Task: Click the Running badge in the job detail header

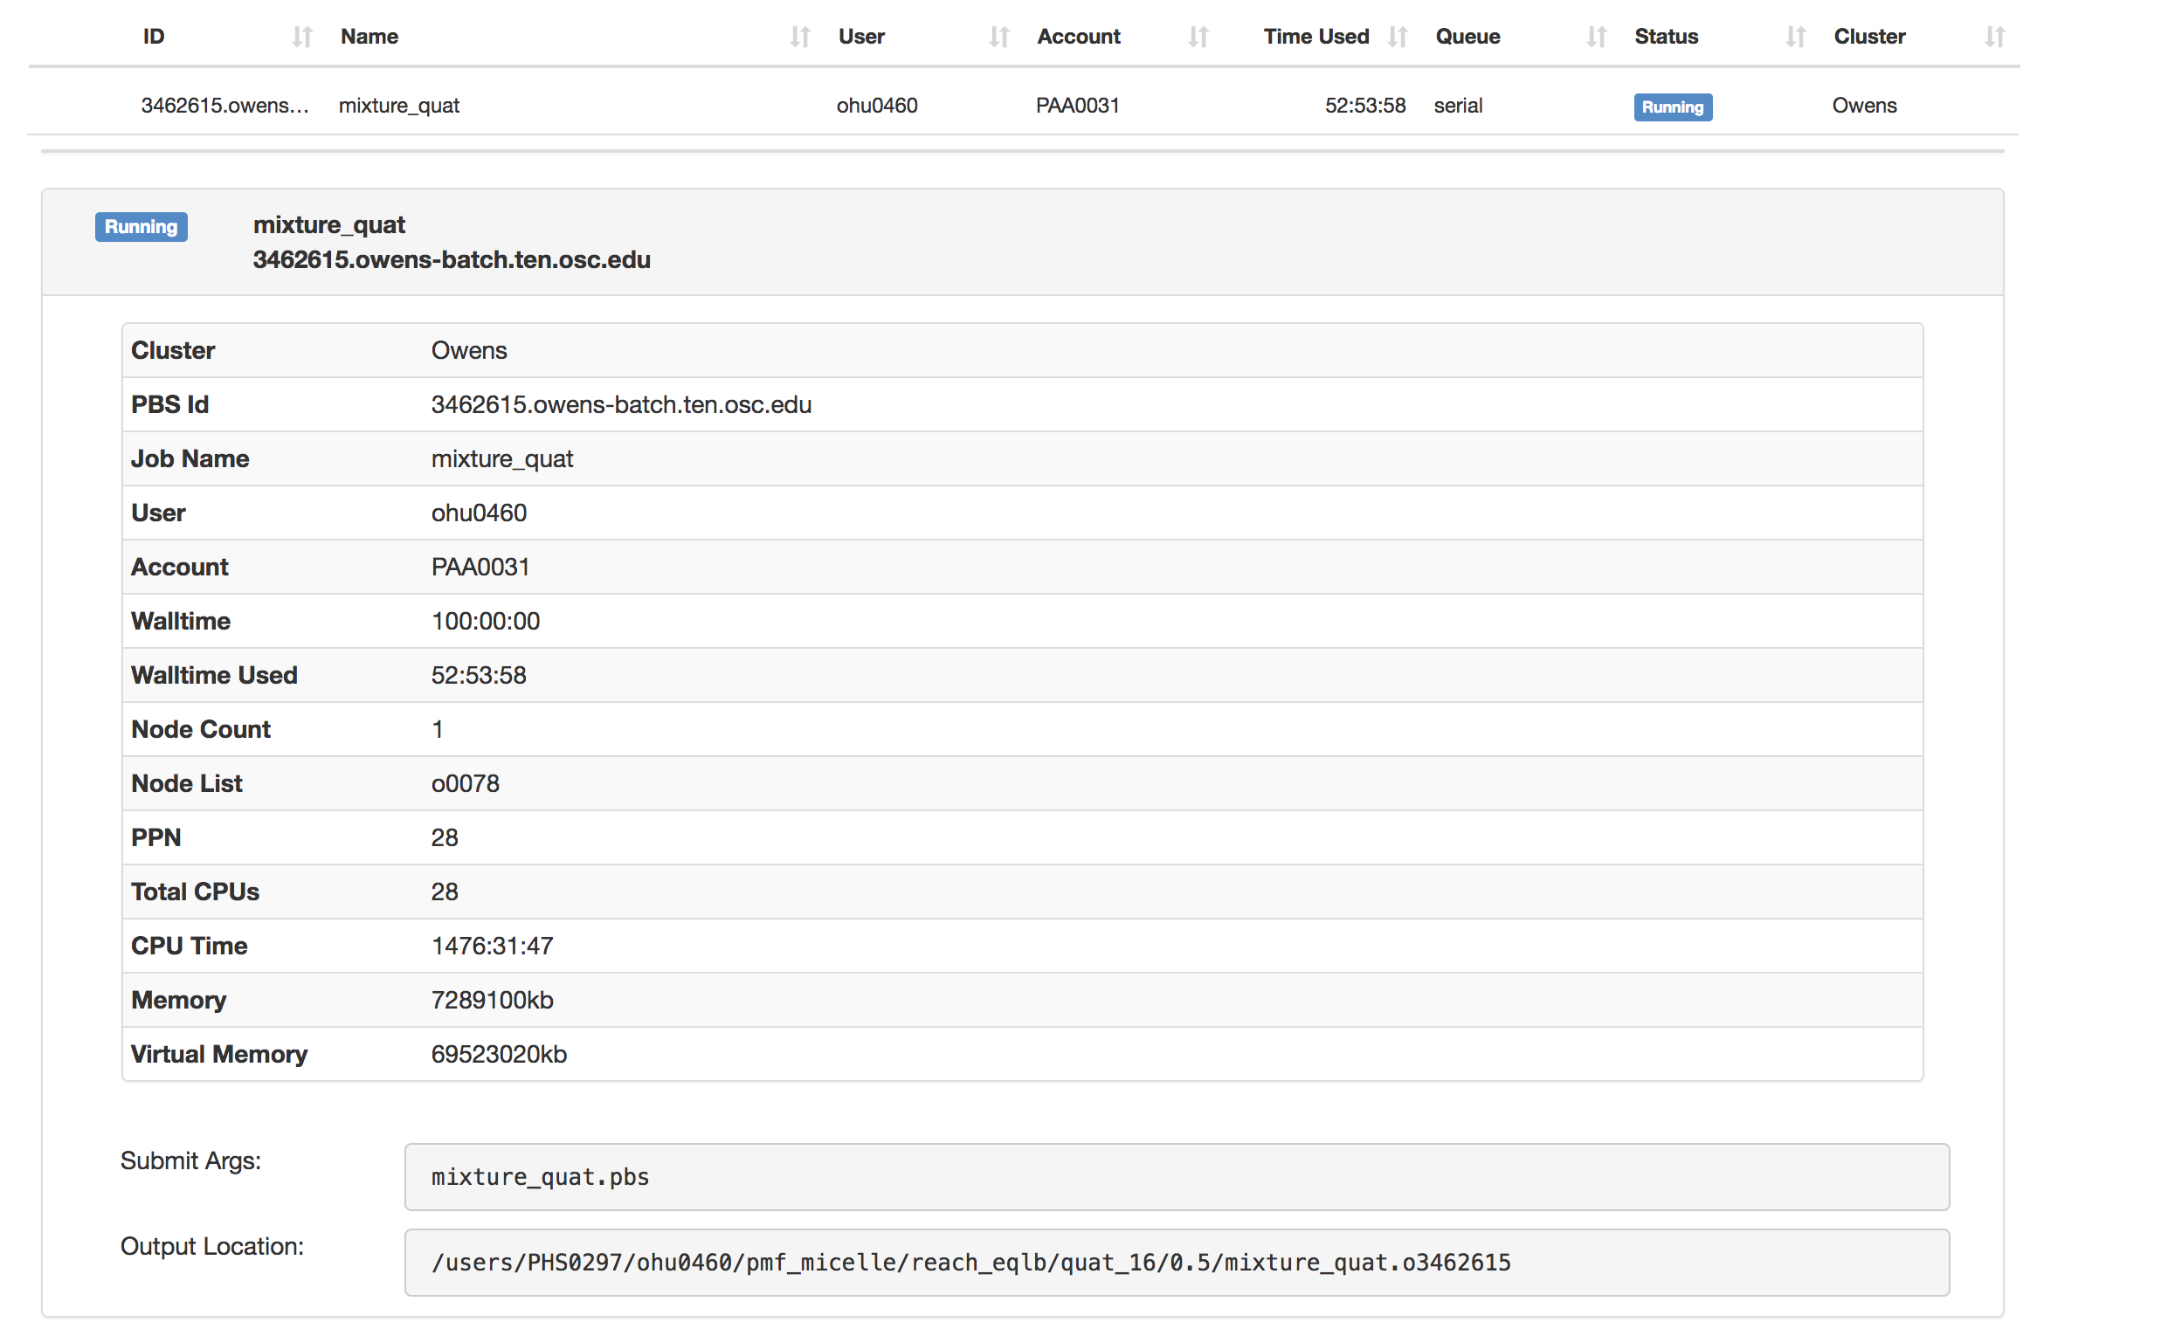Action: pos(142,227)
